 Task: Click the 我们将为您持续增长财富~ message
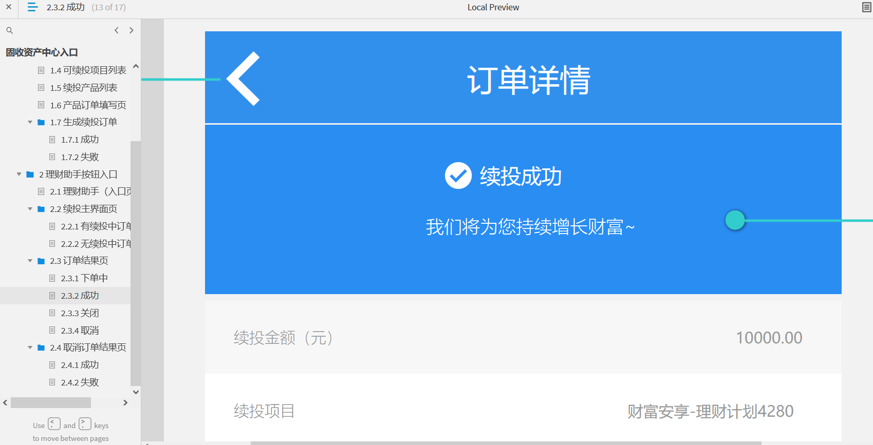(x=530, y=227)
